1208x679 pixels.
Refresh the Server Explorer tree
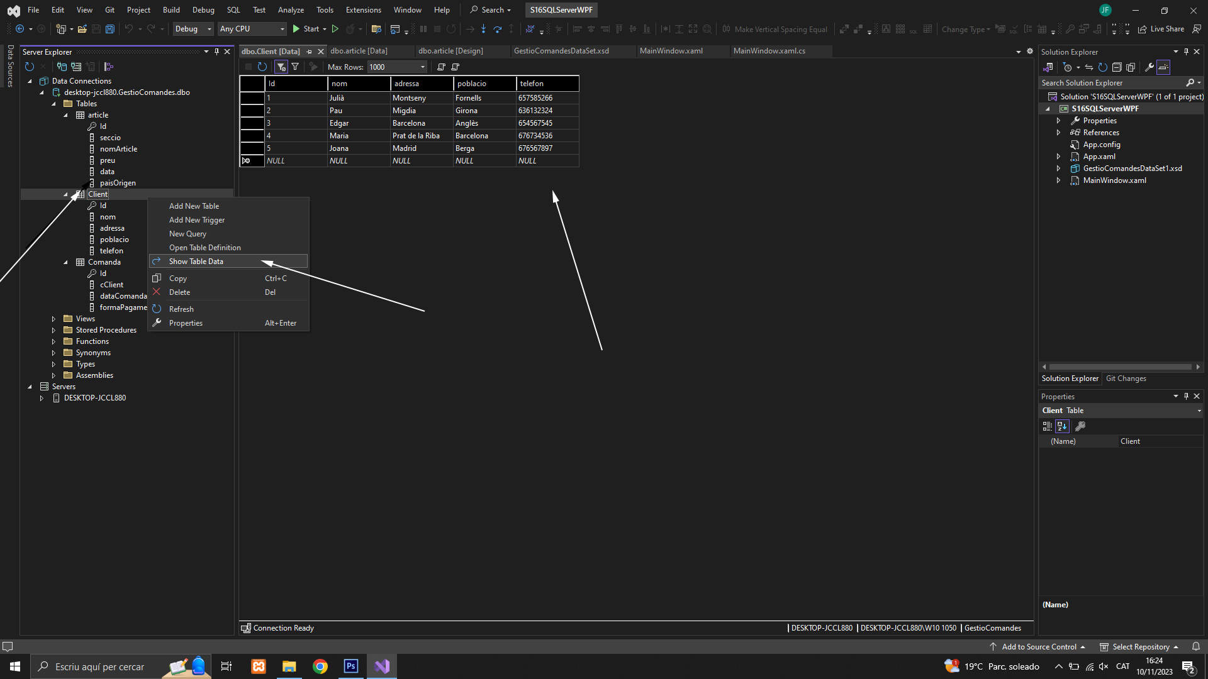coord(29,67)
